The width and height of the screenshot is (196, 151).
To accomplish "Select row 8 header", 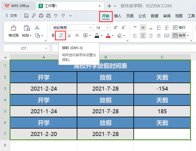I will (x=5, y=145).
